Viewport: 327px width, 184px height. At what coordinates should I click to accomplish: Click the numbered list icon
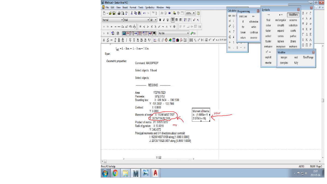(189, 20)
